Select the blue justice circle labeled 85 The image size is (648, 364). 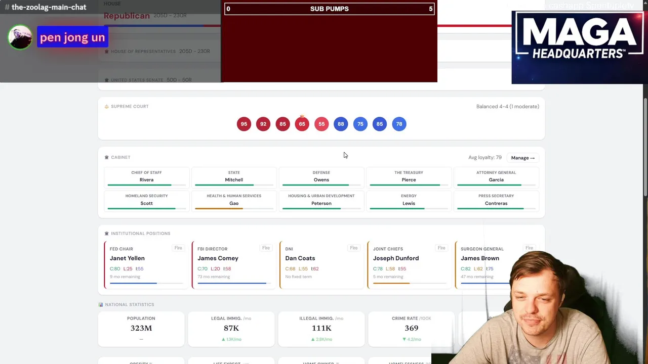[x=380, y=124]
